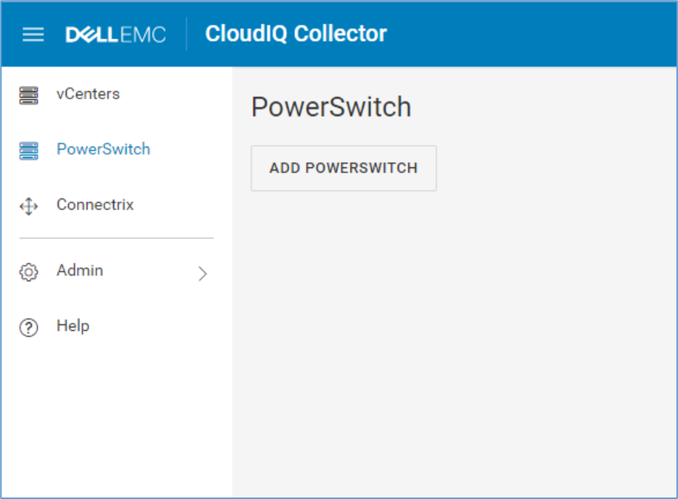Open the vCenters page
Screen dimensions: 678x499
(x=88, y=94)
